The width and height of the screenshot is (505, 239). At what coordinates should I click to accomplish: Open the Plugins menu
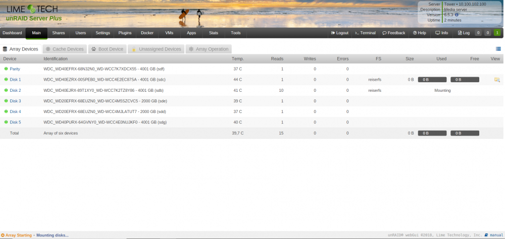coord(125,33)
